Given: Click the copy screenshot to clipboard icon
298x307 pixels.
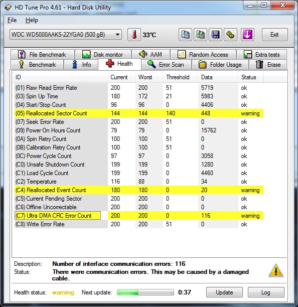Looking at the screenshot, I should tap(200, 35).
